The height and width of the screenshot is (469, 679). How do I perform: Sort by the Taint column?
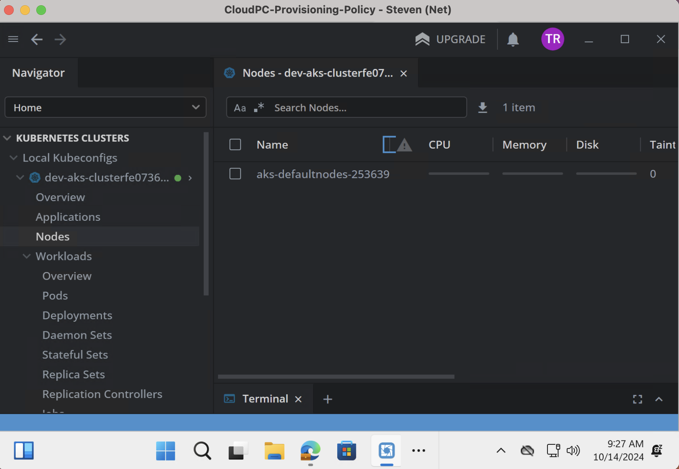pyautogui.click(x=662, y=144)
